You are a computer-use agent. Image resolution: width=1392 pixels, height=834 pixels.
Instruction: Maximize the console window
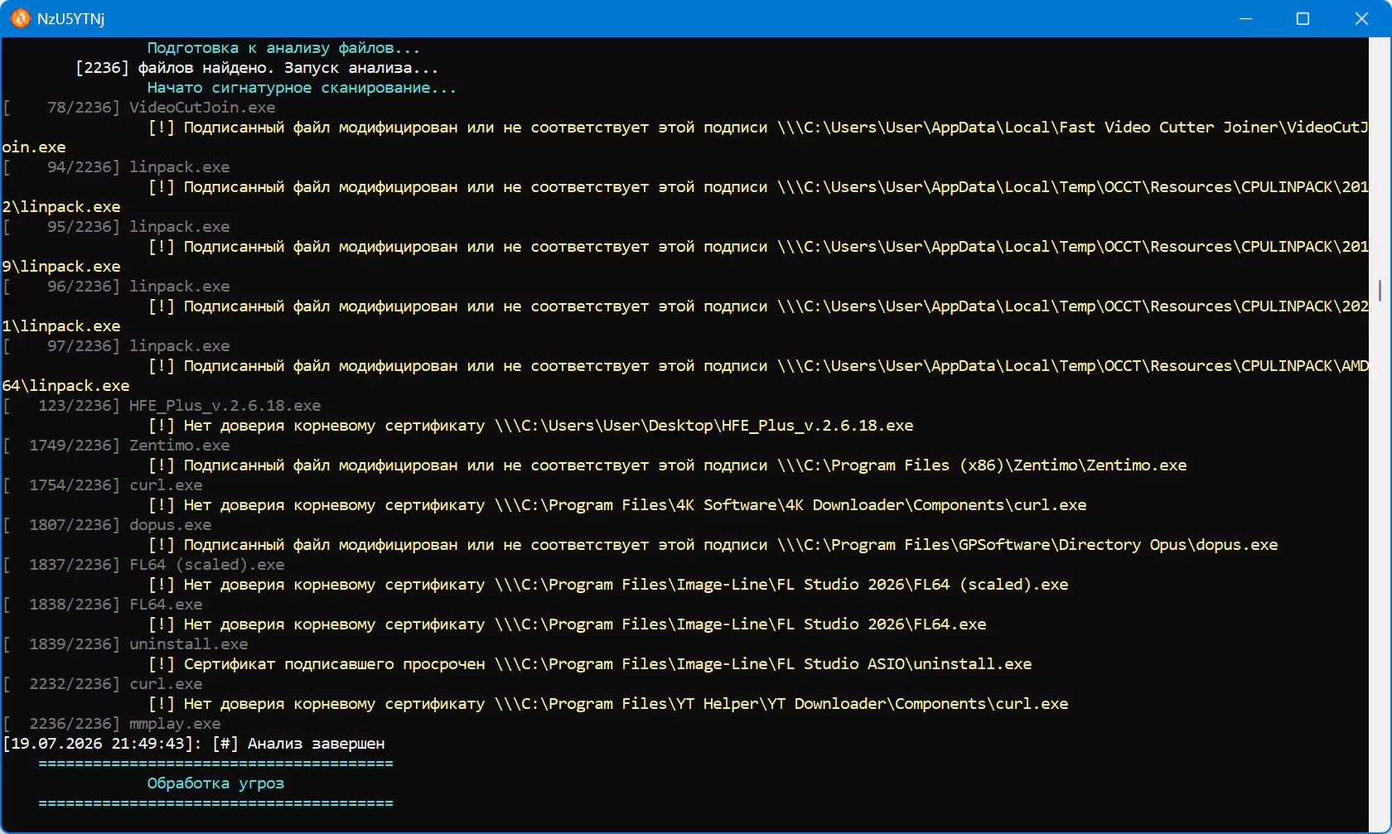click(1303, 18)
